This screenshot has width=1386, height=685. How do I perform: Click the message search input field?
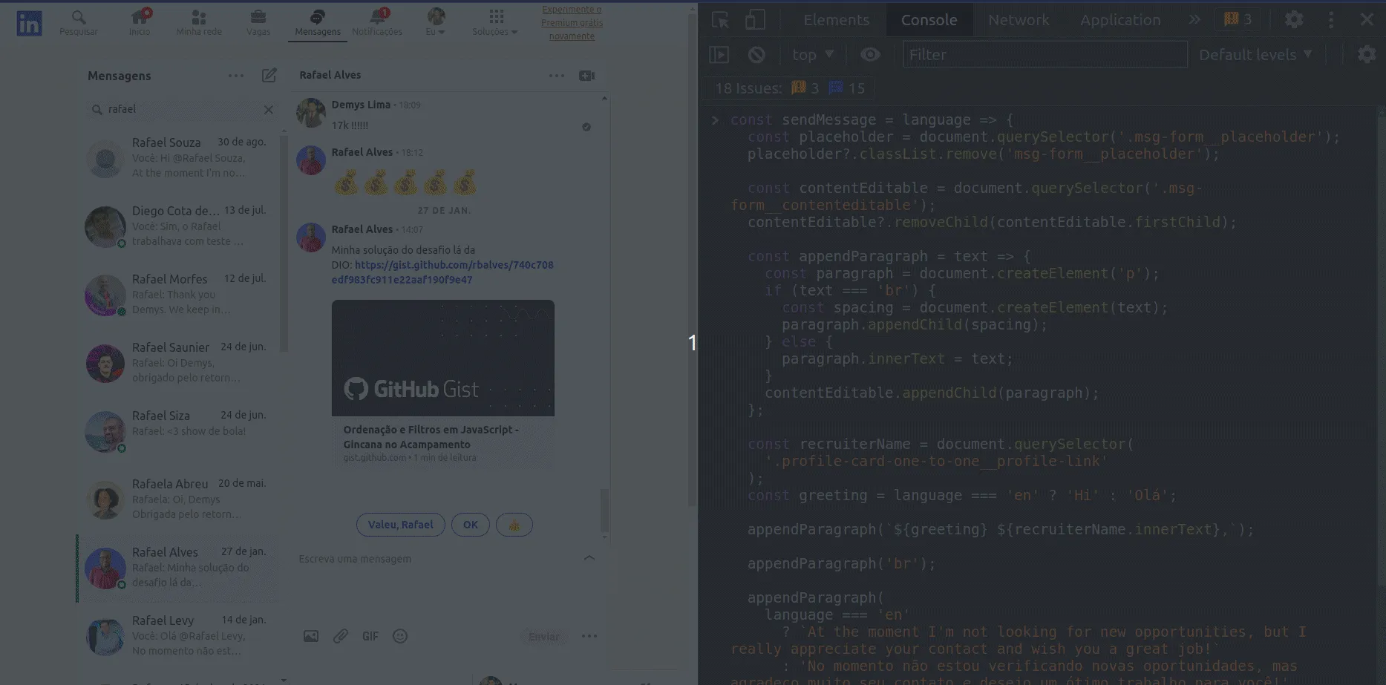182,109
